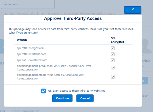Click the installation key password field
Image resolution: width=153 pixels, height=112 pixels.
coord(28,4)
